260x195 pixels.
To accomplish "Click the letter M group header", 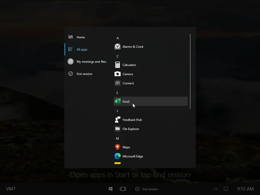I will click(117, 138).
